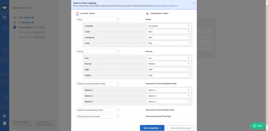
Task: Change mapping for Low priority
Action: (169, 58)
